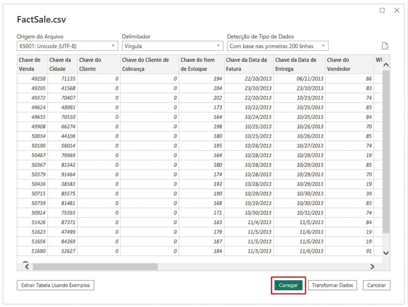
Task: Close the FactSale.csv dialog with the X
Action: (x=397, y=10)
